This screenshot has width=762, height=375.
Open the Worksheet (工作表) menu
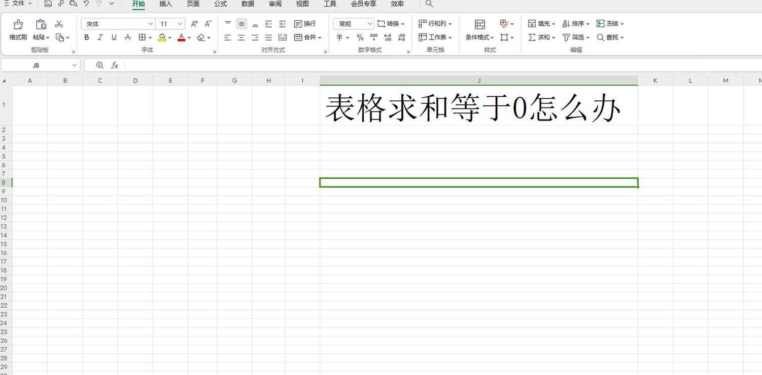click(x=435, y=37)
